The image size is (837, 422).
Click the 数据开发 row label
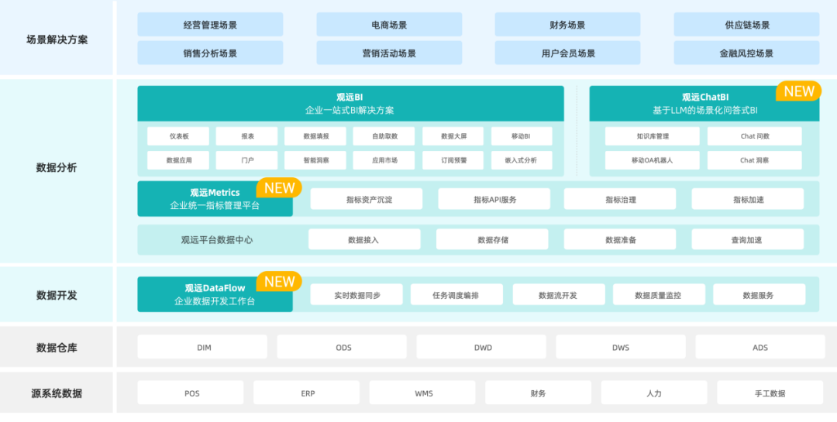click(x=57, y=294)
